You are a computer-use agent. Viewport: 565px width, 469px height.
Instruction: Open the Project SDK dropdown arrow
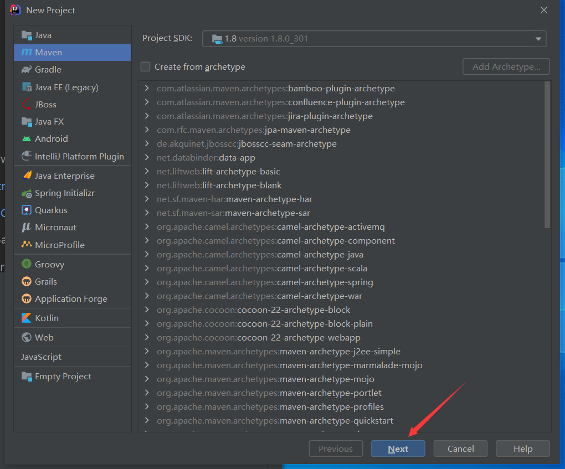[x=538, y=39]
